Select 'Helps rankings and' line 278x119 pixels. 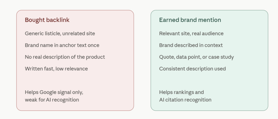pyautogui.click(x=182, y=92)
